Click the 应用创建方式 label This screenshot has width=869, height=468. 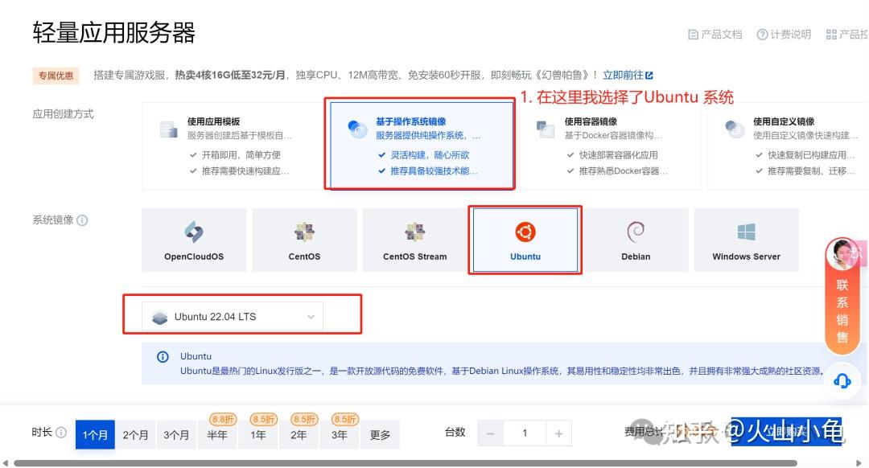pos(64,114)
